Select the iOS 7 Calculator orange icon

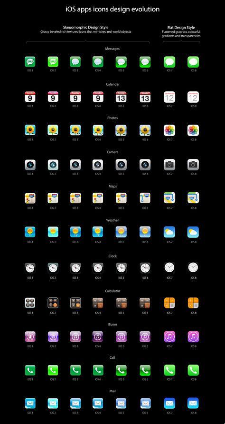[169, 303]
